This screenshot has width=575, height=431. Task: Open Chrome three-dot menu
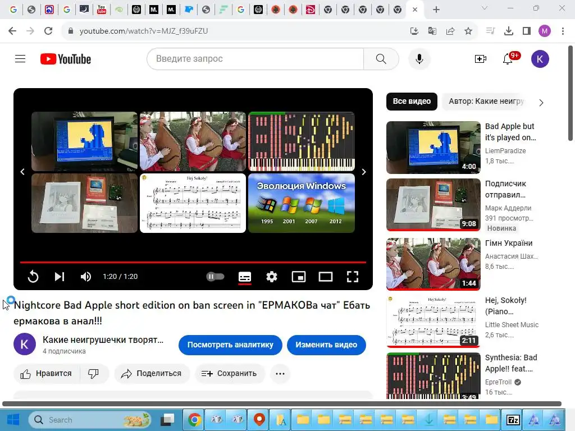(563, 31)
